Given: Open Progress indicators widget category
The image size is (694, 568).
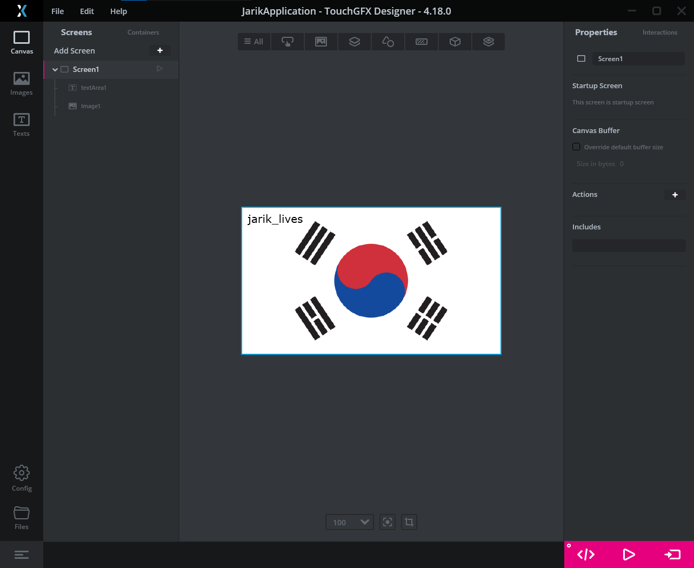Looking at the screenshot, I should (x=422, y=42).
